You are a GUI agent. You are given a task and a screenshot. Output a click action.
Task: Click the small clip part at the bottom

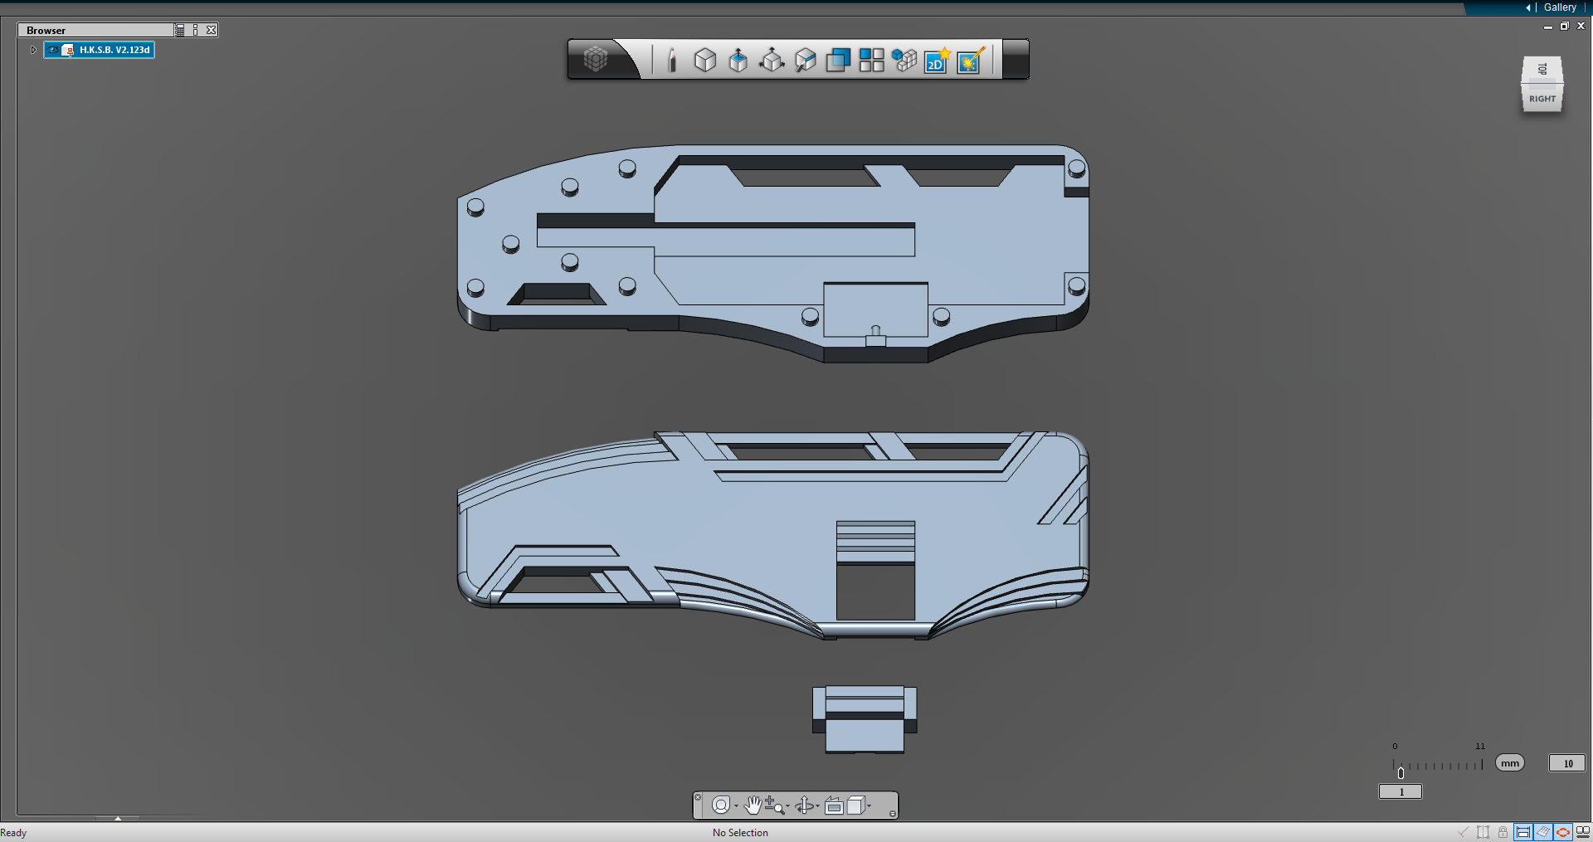[865, 719]
